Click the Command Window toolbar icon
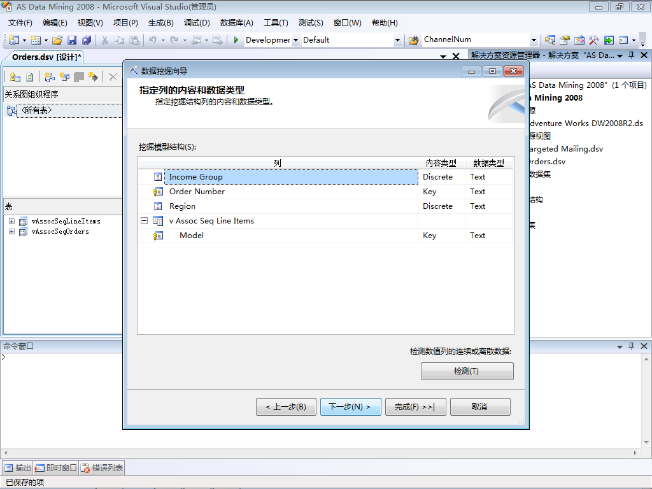The height and width of the screenshot is (489, 652). point(623,40)
